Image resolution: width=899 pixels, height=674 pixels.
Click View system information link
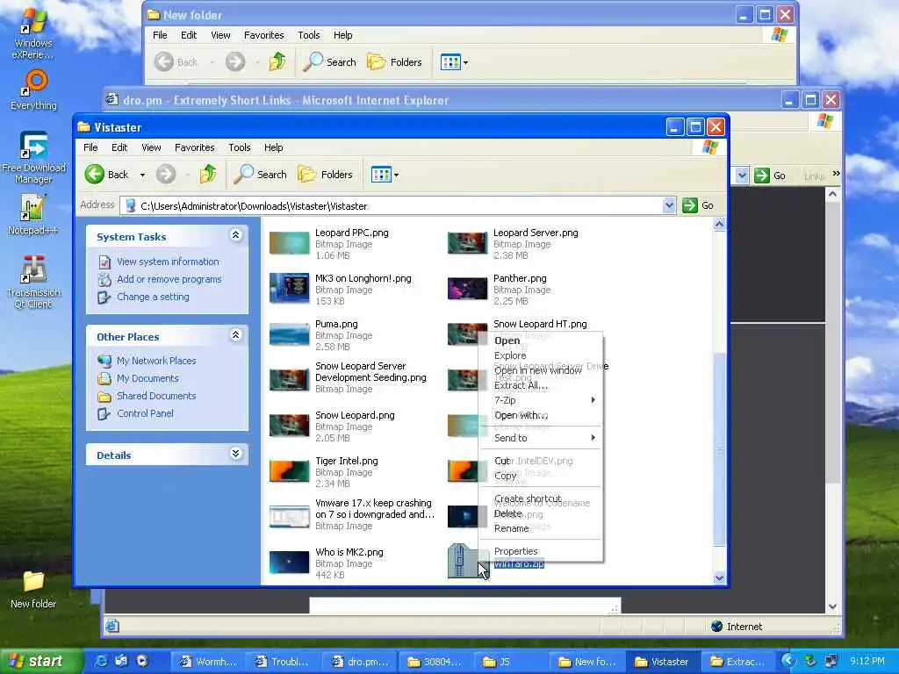point(168,262)
